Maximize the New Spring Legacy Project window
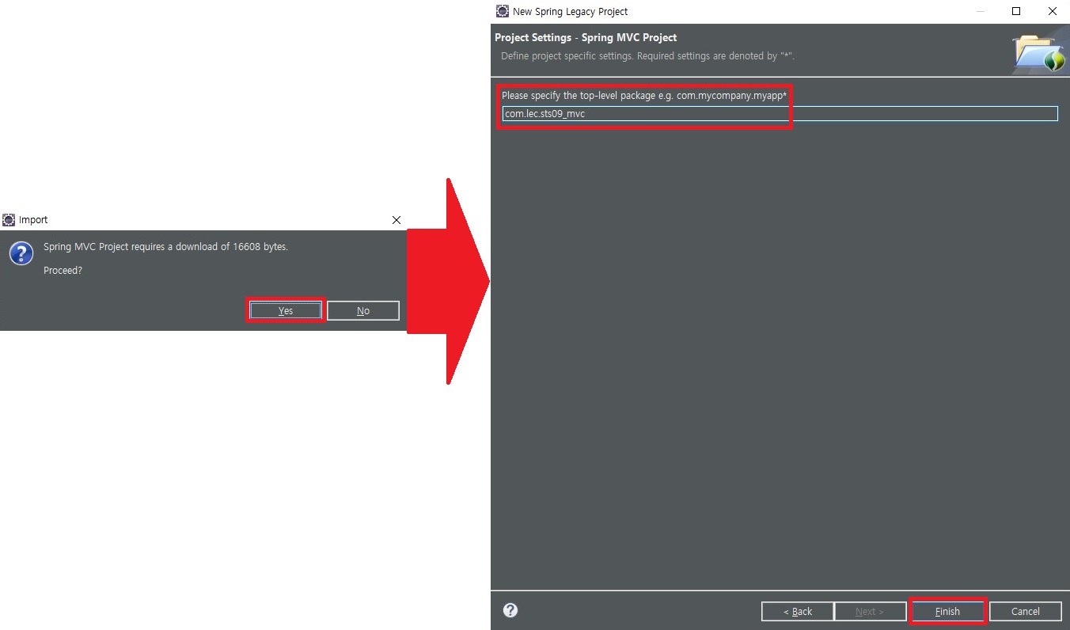The image size is (1070, 630). click(x=1016, y=11)
